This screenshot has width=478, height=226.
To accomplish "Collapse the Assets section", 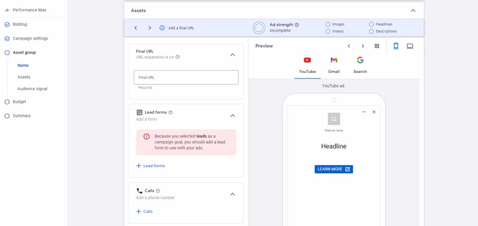I will coord(413,11).
